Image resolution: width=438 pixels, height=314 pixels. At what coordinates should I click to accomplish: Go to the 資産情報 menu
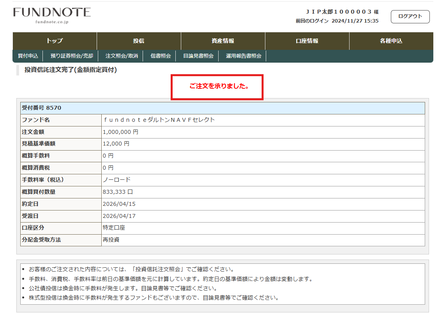coord(223,41)
